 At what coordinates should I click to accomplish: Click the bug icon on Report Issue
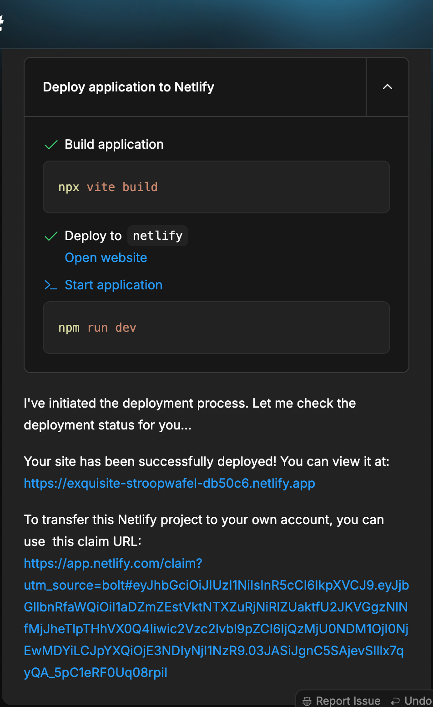point(307,701)
